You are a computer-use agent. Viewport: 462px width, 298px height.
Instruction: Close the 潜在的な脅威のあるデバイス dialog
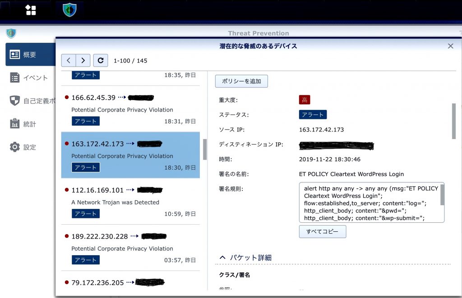point(451,46)
